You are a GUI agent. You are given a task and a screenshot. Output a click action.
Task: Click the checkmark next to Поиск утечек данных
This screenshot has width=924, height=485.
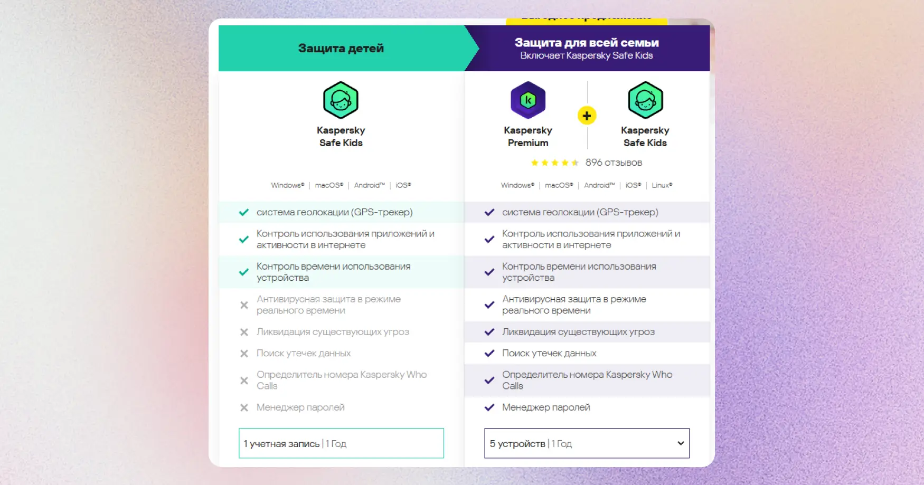(x=488, y=353)
